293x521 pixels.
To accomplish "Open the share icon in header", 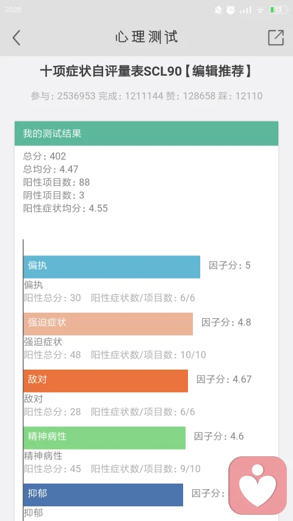I will click(x=276, y=37).
